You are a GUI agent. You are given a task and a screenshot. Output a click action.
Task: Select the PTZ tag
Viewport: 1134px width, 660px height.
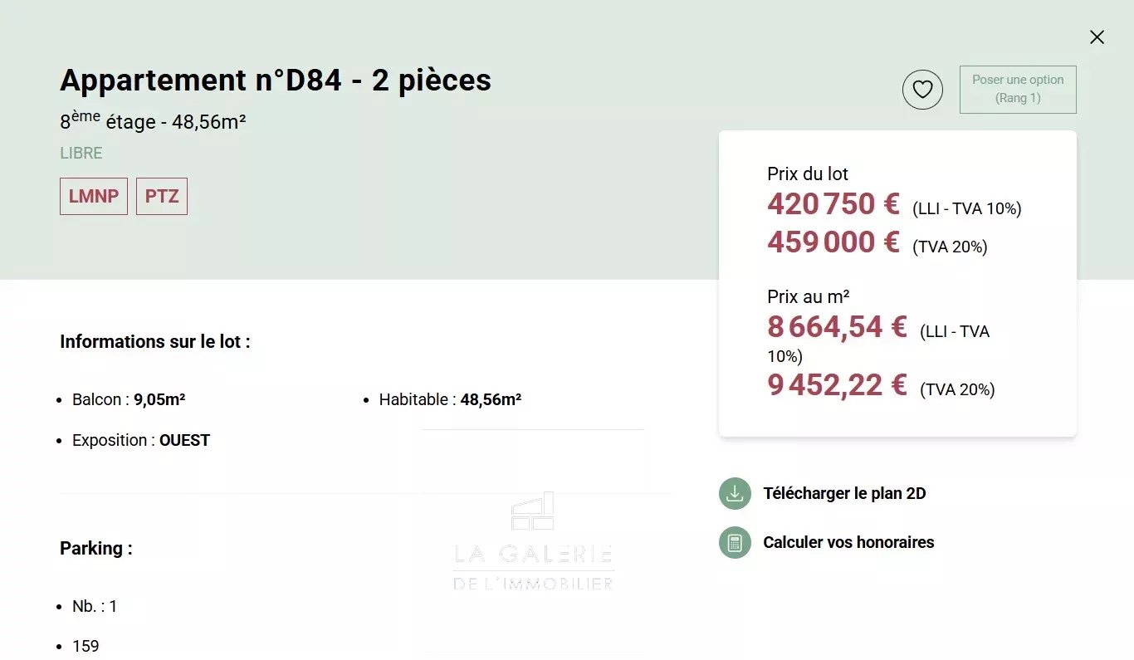[162, 197]
